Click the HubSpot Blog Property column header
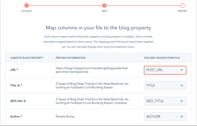 tap(27, 58)
